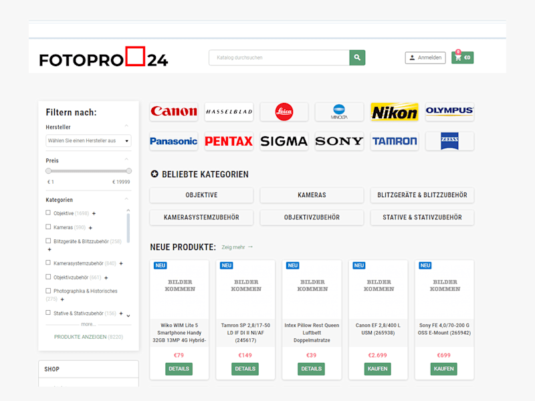Check the Kameras category checkbox
This screenshot has width=535, height=401.
click(48, 227)
